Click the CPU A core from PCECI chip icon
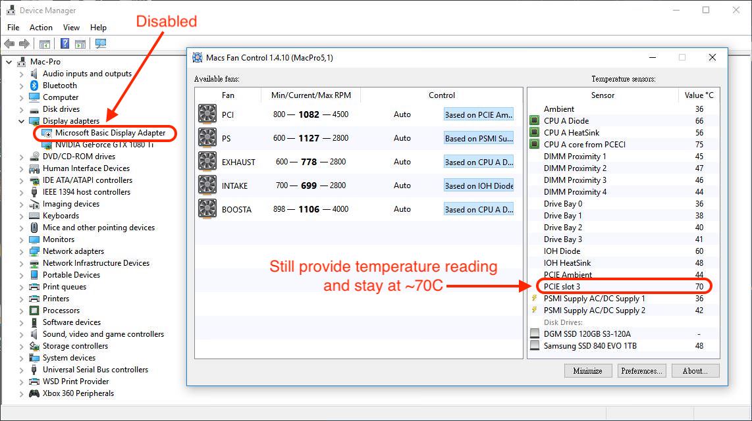This screenshot has height=421, width=752. tap(534, 144)
